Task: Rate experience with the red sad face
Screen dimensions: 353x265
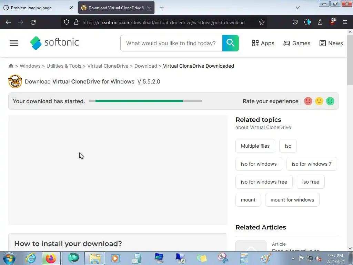Action: tap(308, 101)
